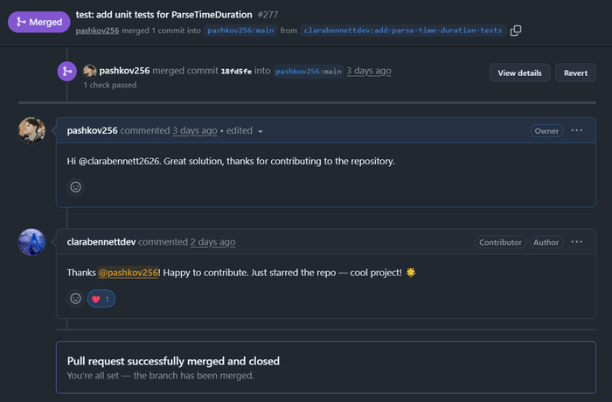Open clarabennettdev's profile avatar
The image size is (612, 402).
(31, 242)
